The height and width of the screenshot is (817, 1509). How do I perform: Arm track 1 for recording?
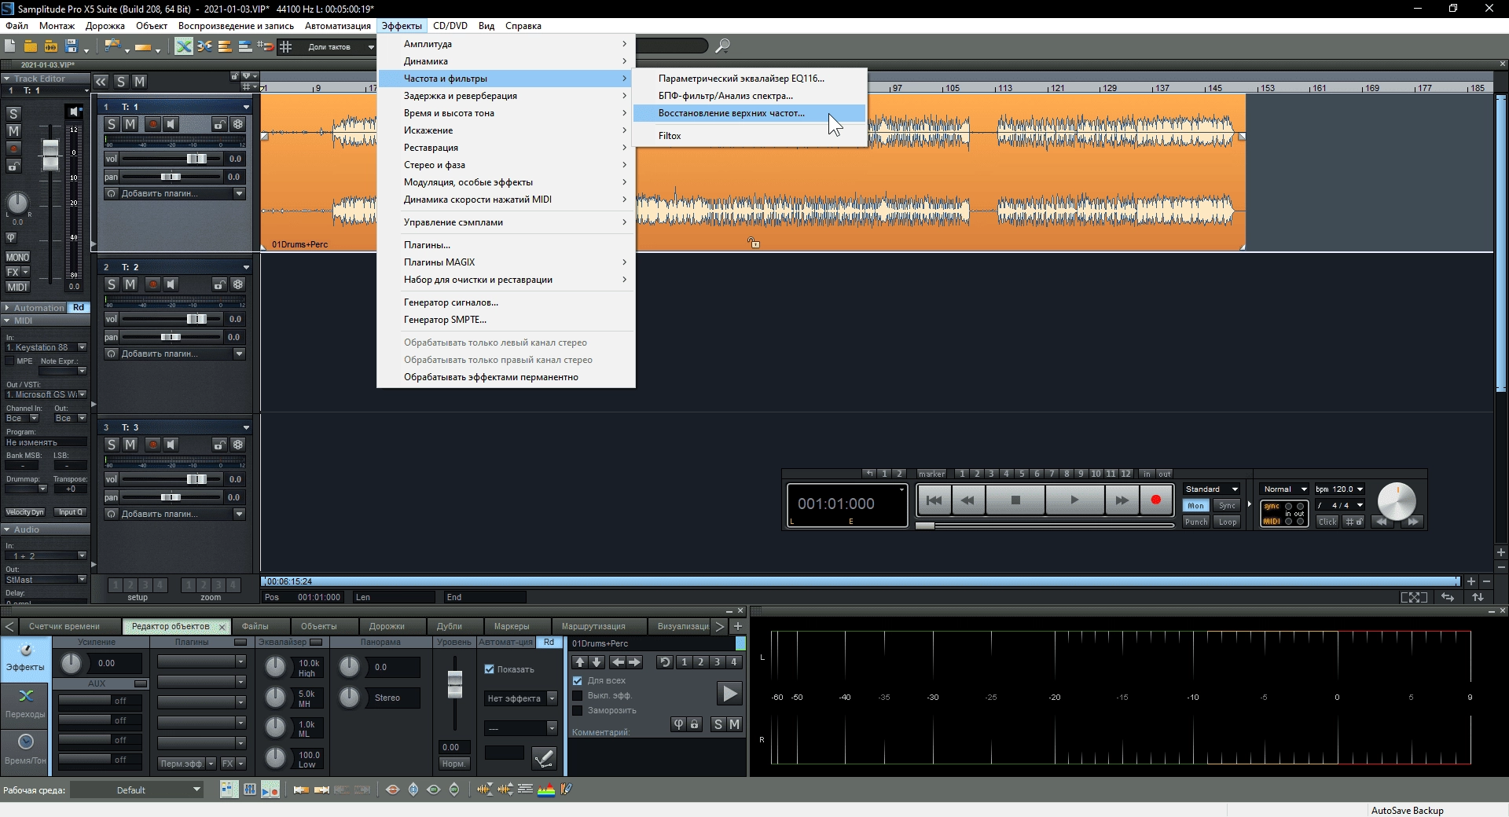(152, 124)
